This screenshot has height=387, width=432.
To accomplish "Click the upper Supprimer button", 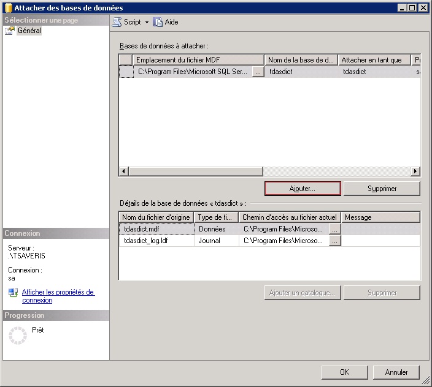I will click(x=382, y=189).
